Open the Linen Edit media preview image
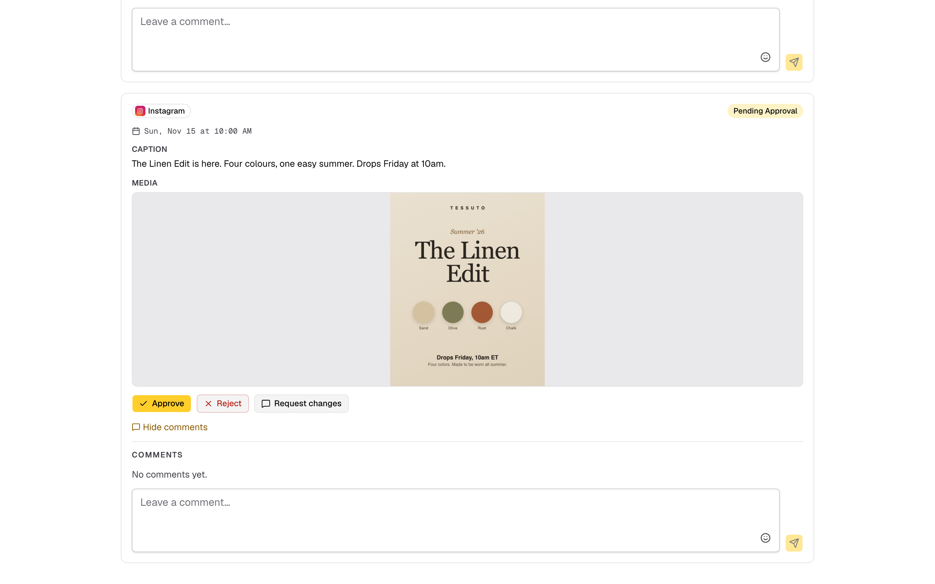935x584 pixels. coord(467,289)
